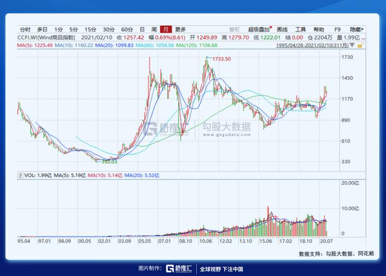Click the 开 1249.89 open value
This screenshot has height=276, width=386.
coord(204,38)
